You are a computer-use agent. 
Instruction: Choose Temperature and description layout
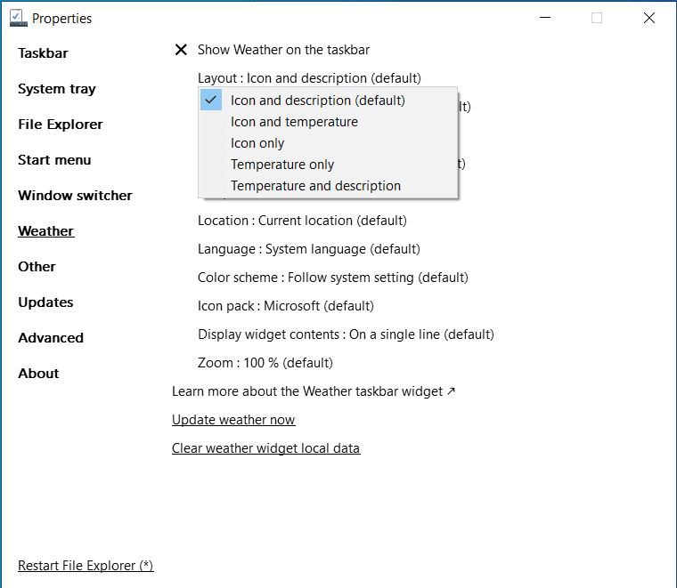click(x=315, y=186)
